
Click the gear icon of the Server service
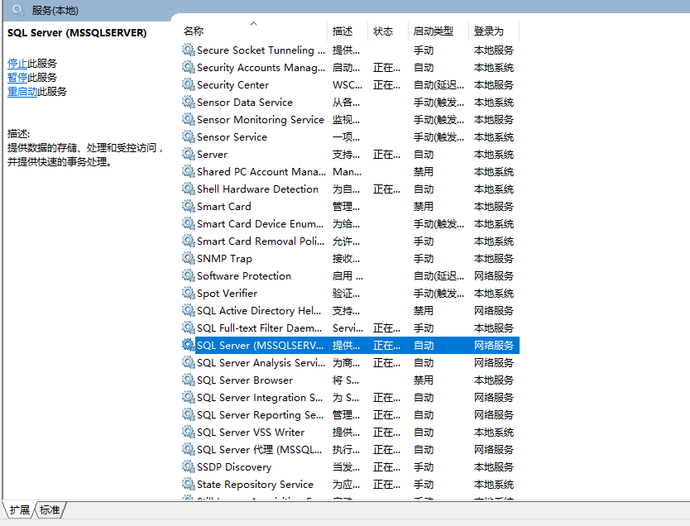point(189,154)
